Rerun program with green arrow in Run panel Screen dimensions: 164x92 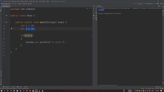point(94,8)
